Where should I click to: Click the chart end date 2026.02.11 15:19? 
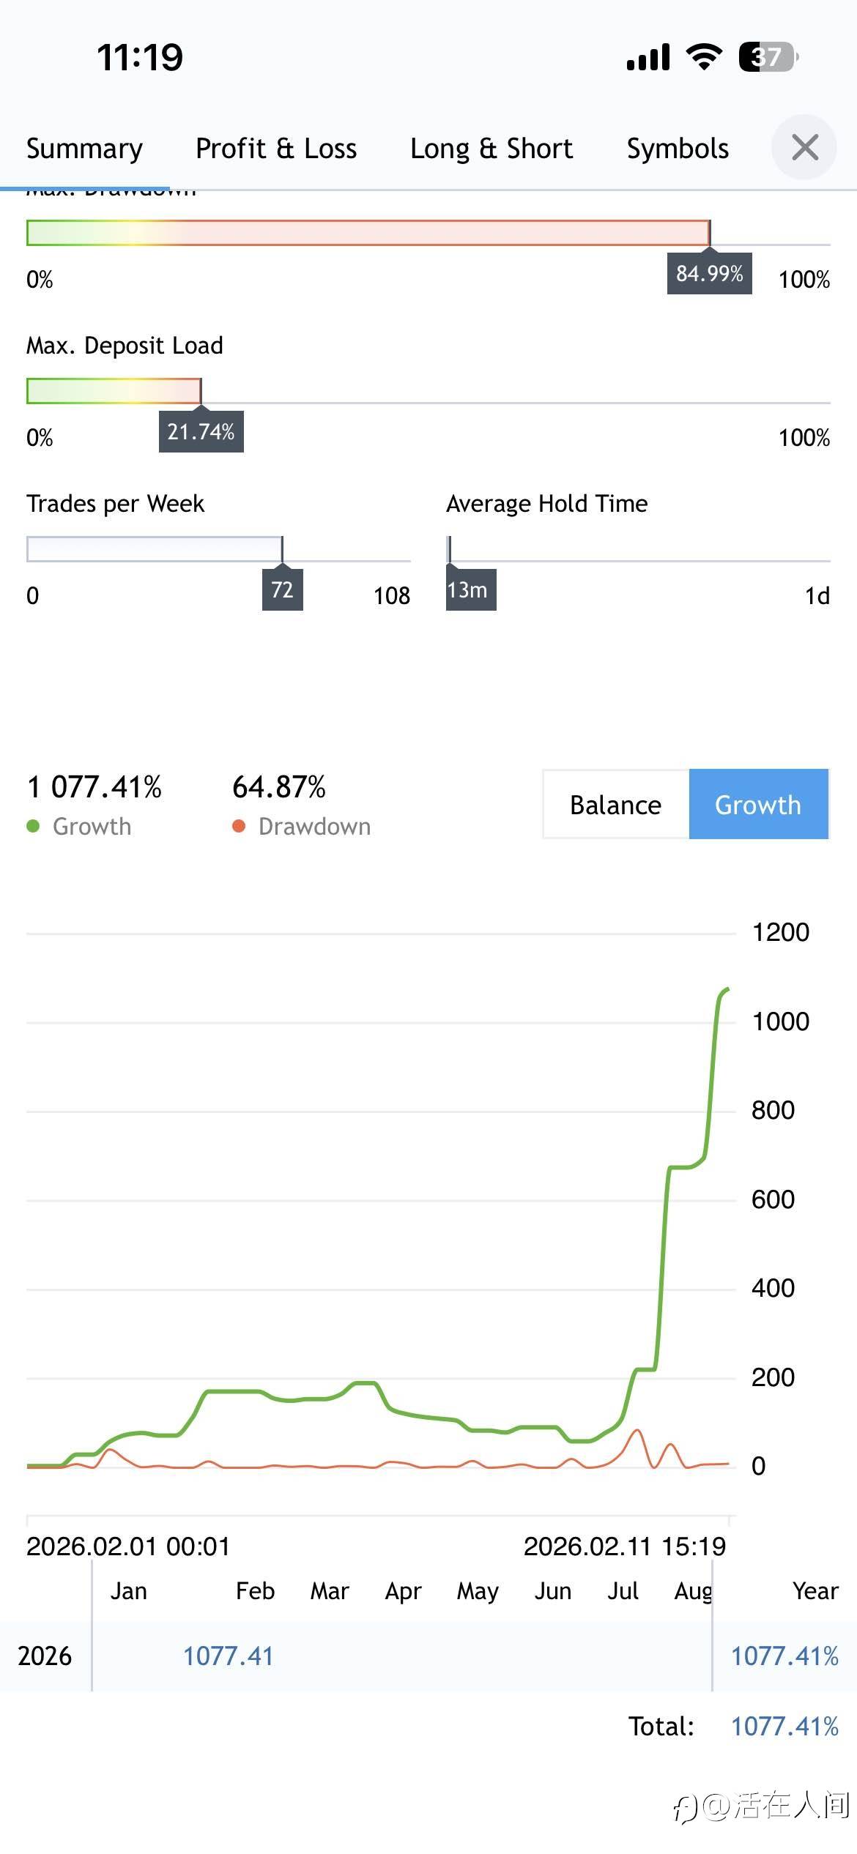tap(624, 1546)
